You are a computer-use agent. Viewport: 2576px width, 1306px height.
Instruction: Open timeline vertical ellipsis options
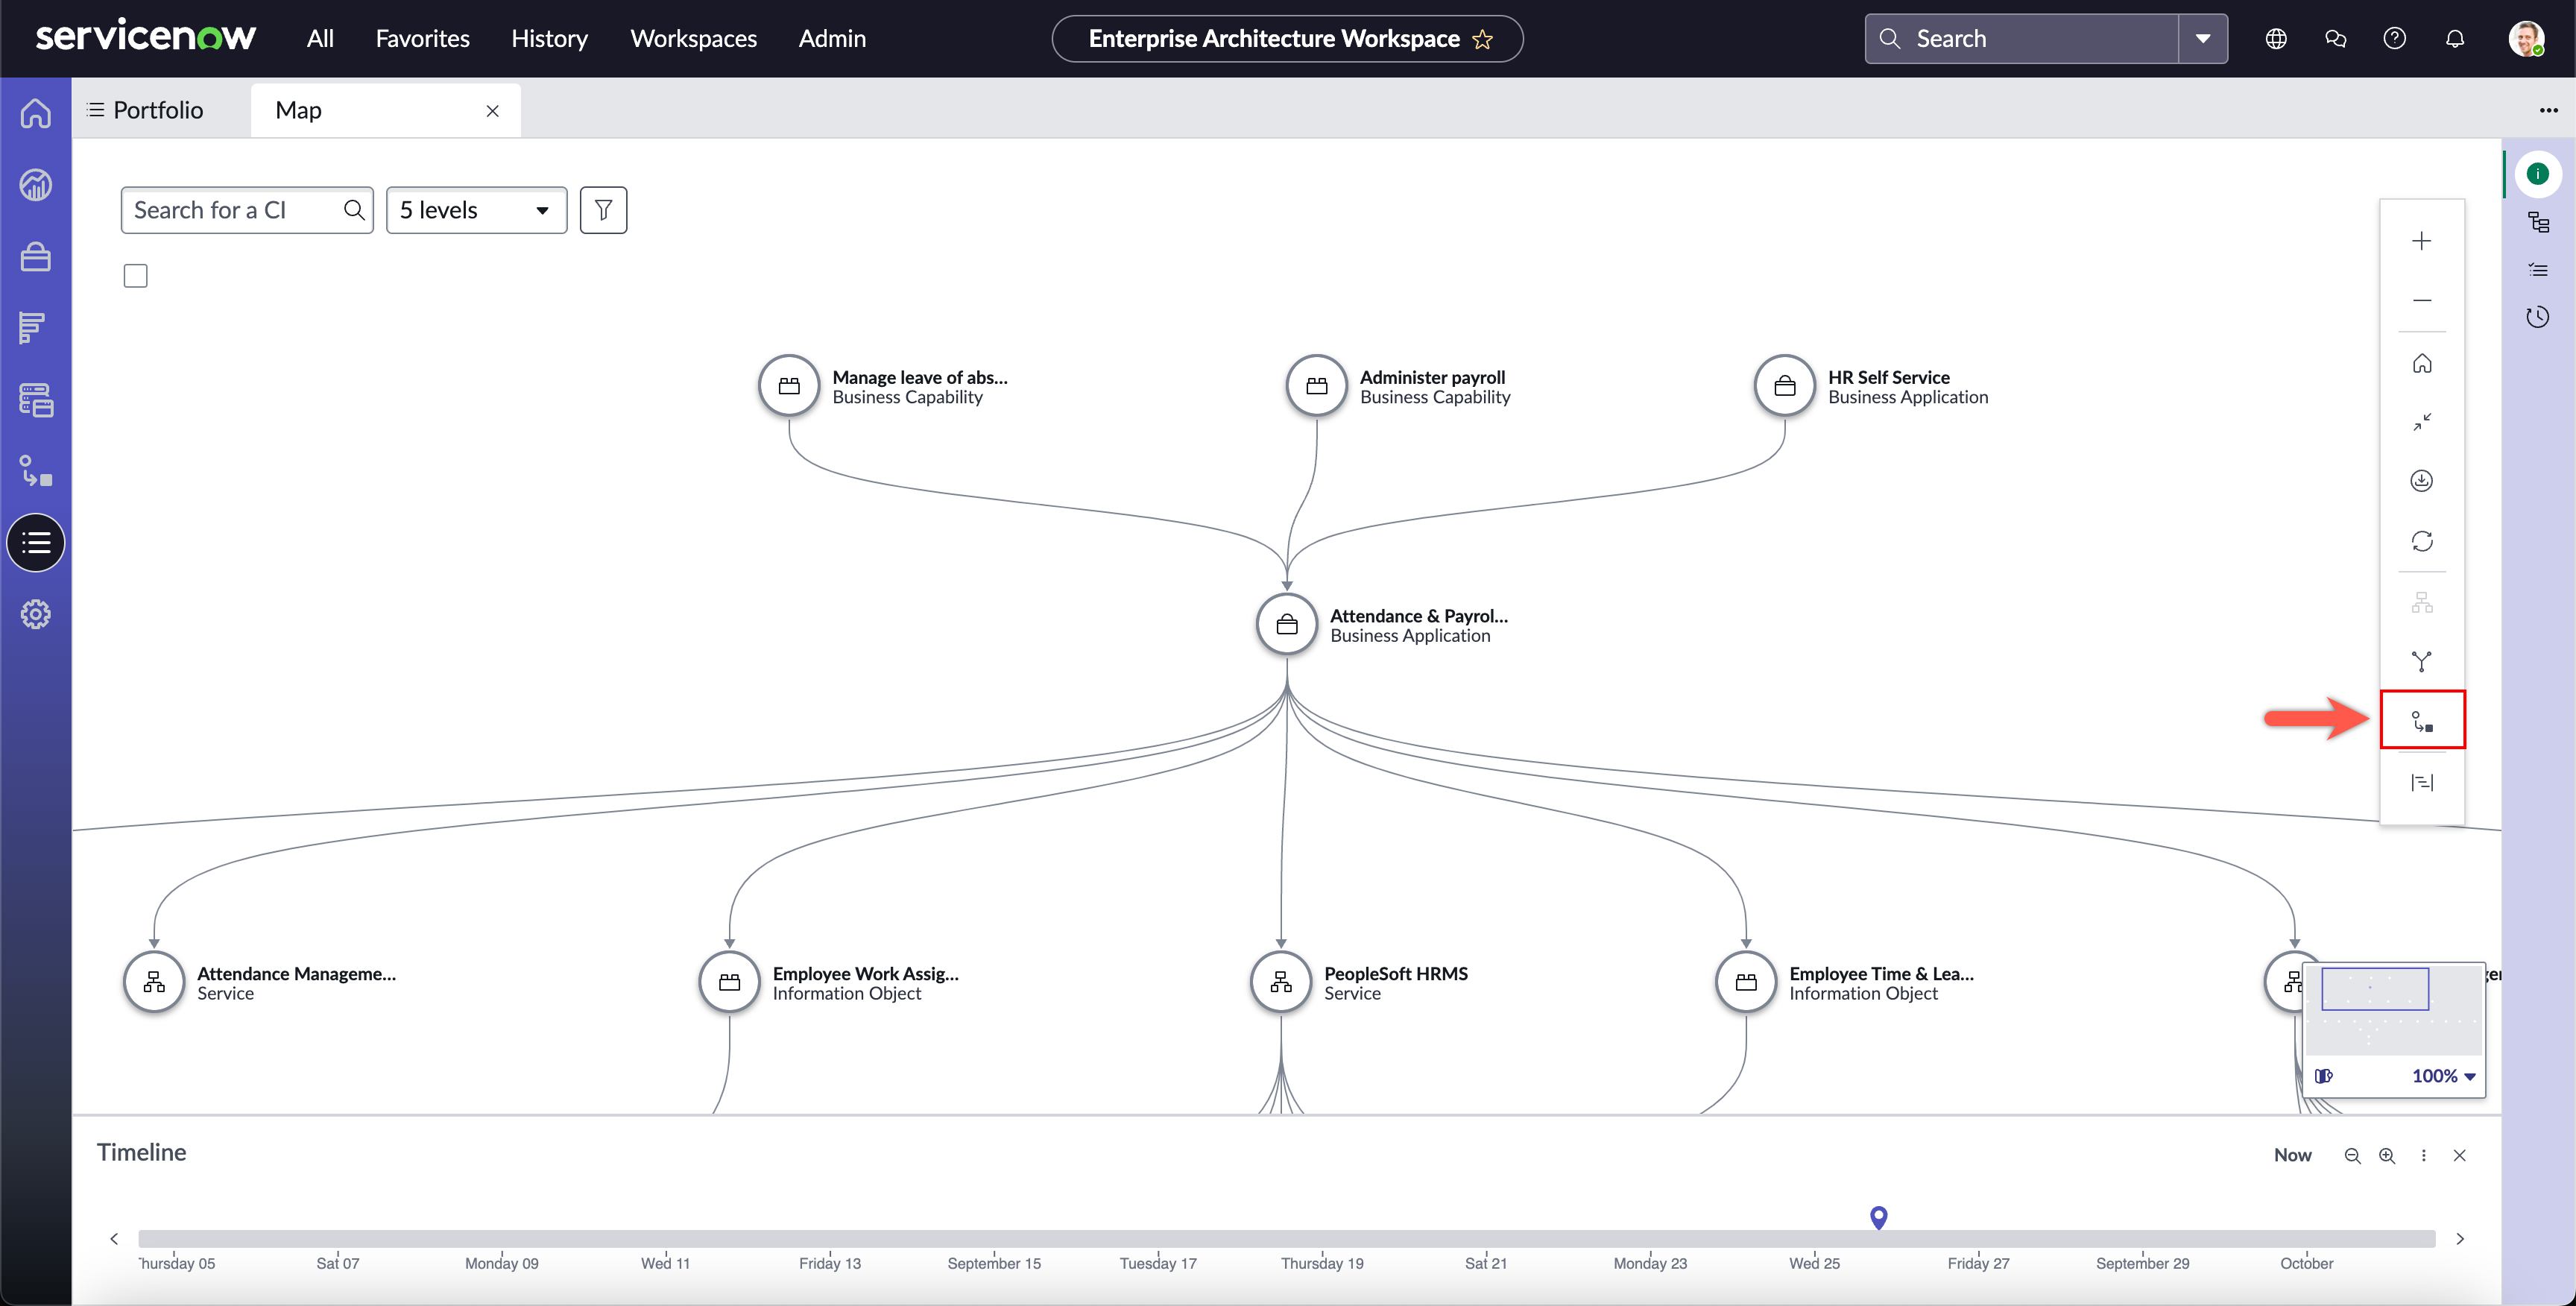pos(2423,1155)
